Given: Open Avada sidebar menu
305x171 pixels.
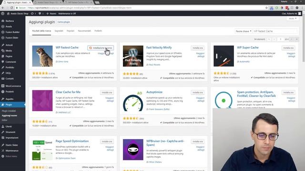Looking at the screenshot, I should coord(9,27).
